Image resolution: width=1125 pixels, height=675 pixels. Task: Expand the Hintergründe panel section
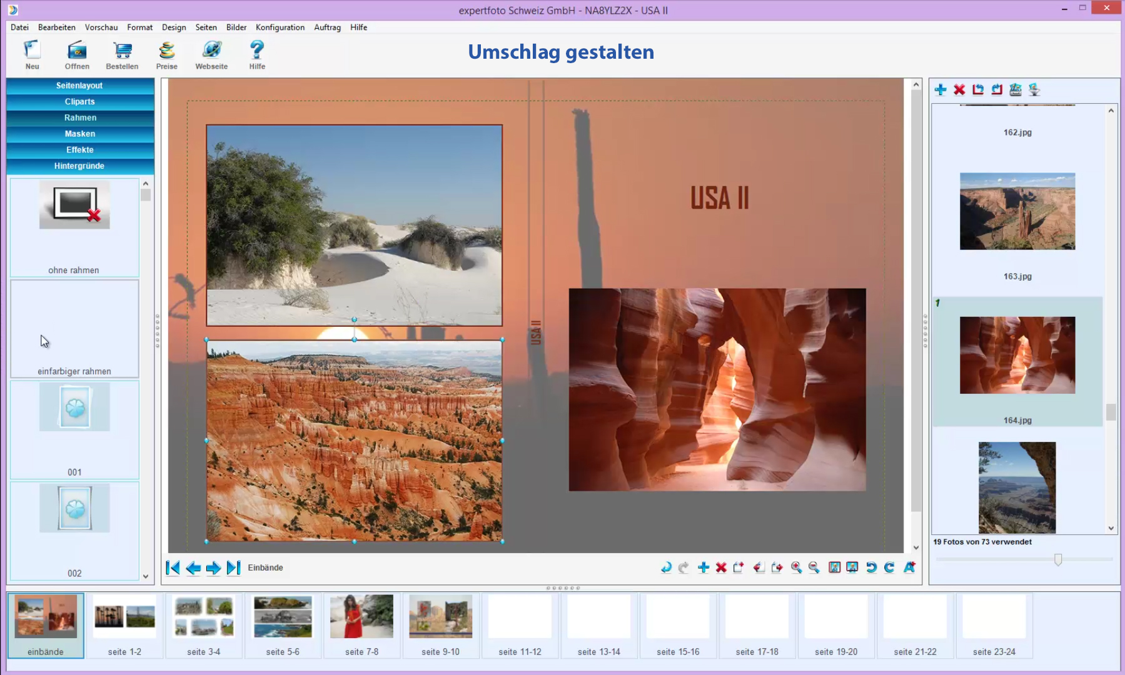(80, 166)
